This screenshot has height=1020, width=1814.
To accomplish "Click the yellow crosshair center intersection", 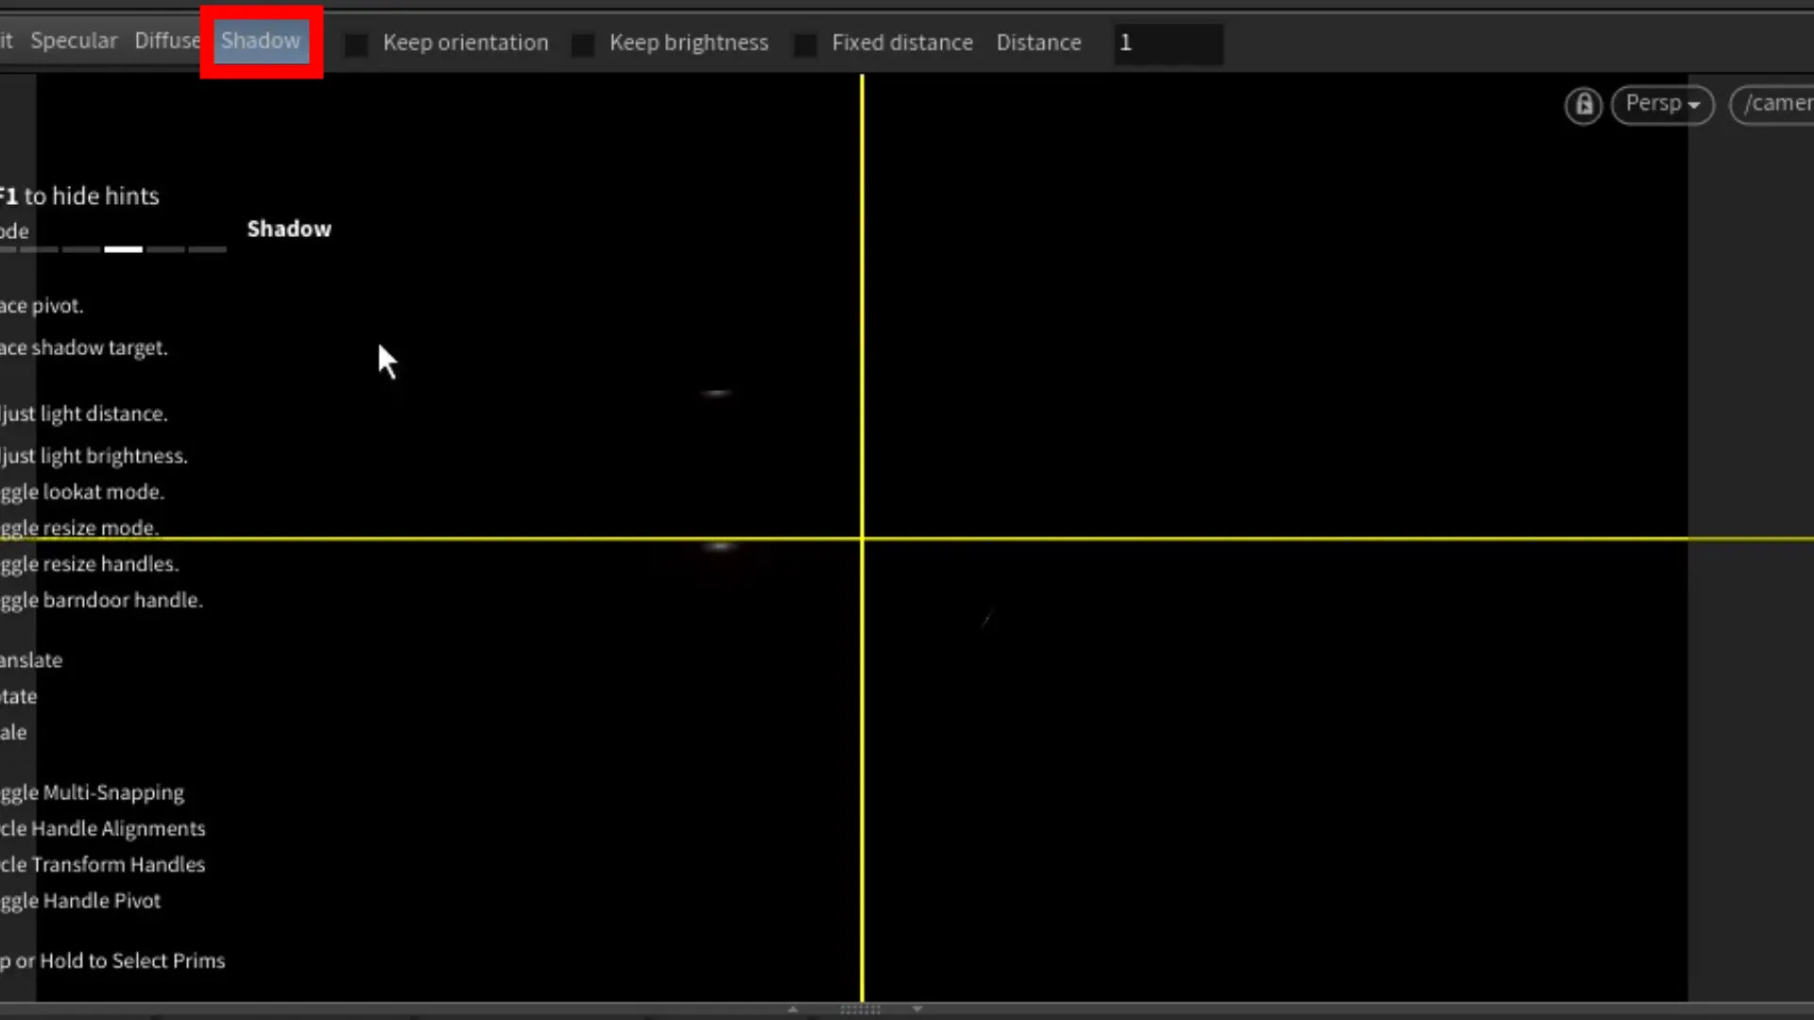I will [x=862, y=539].
